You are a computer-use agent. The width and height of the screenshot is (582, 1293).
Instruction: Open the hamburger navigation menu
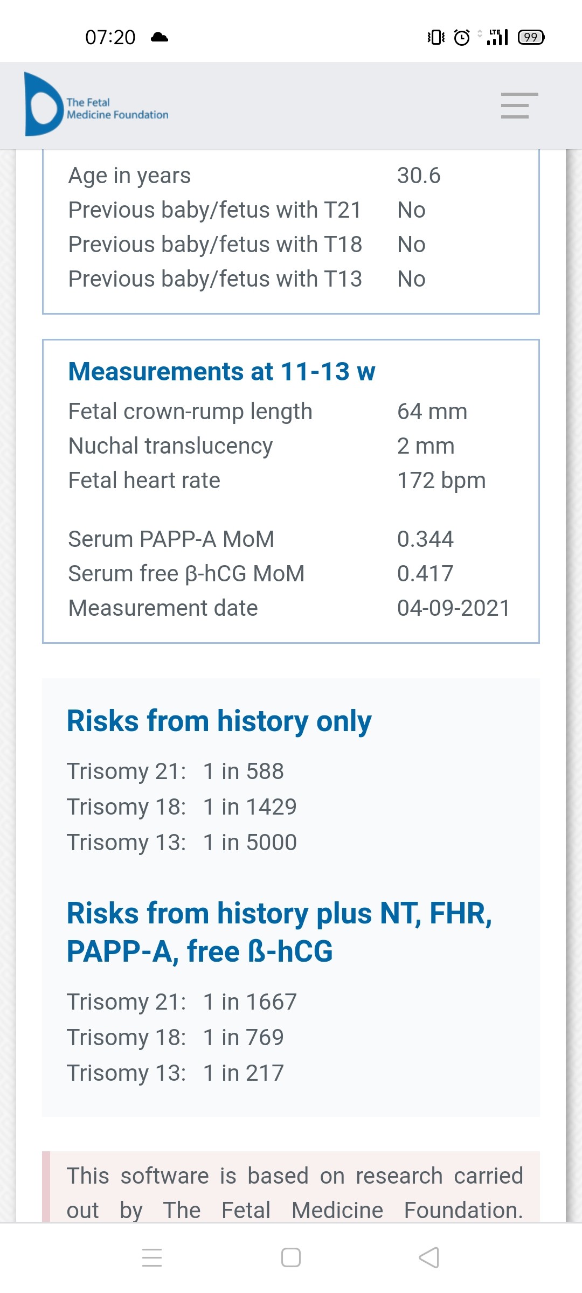519,106
